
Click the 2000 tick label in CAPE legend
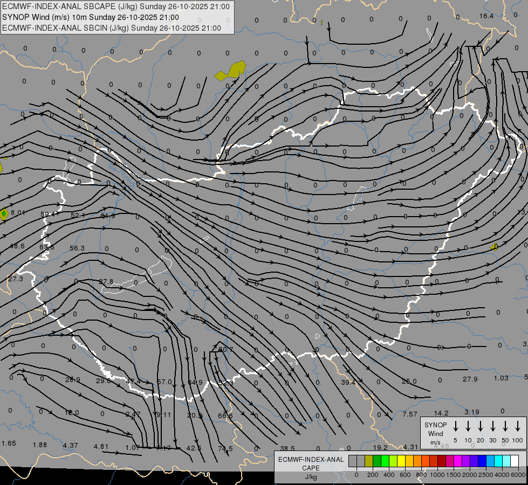(x=470, y=475)
